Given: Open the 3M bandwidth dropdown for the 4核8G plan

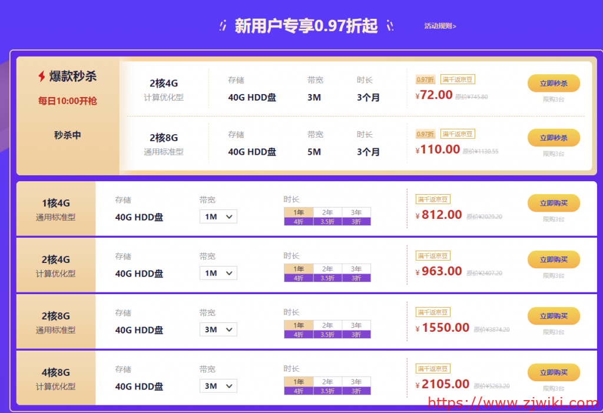Looking at the screenshot, I should pos(218,386).
